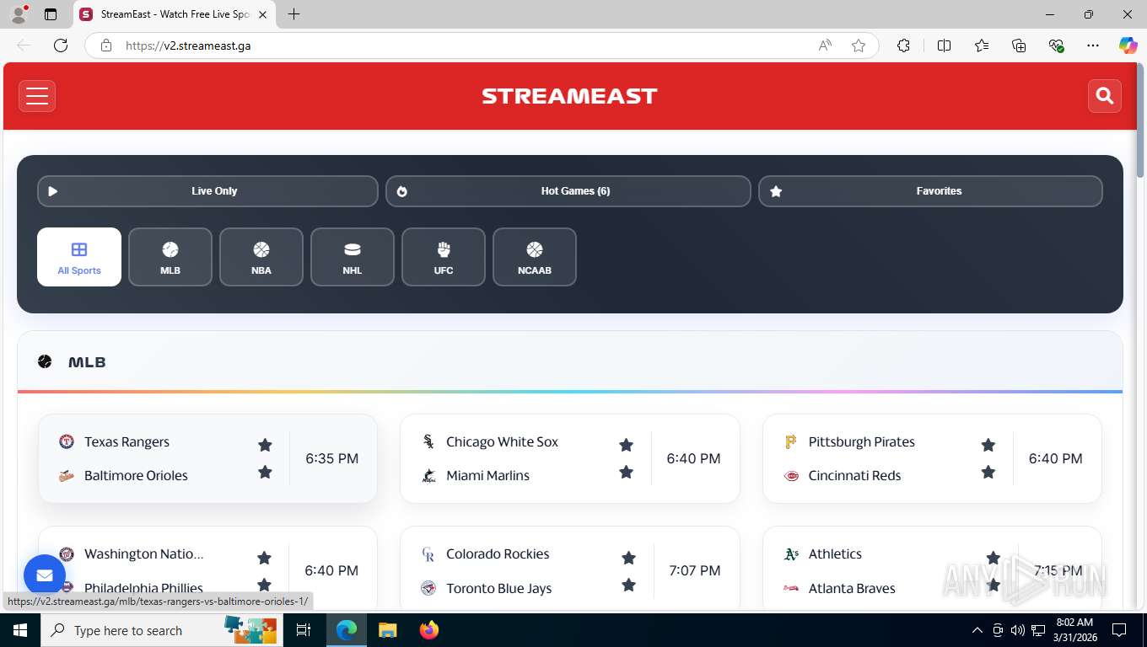Open Edge Settings and more menu
Image resolution: width=1147 pixels, height=647 pixels.
[1093, 45]
